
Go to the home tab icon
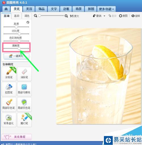tap(6, 9)
